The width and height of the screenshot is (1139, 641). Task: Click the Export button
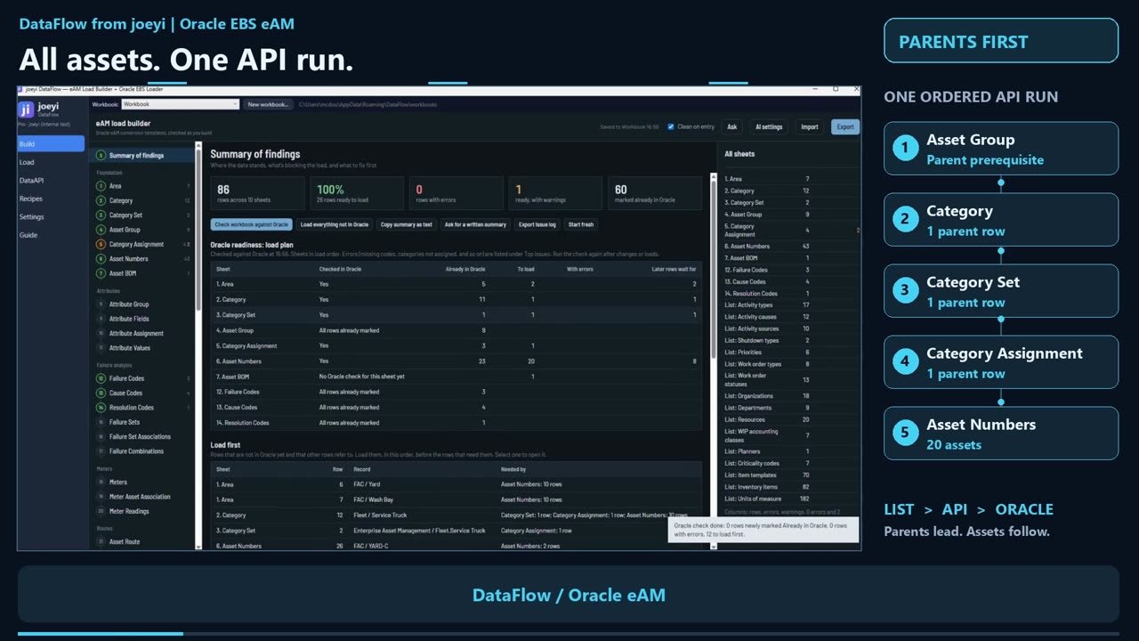[x=845, y=126]
